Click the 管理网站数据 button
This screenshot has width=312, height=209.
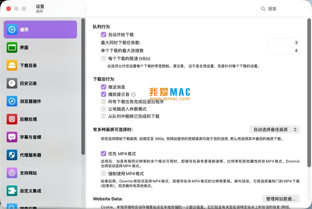tap(281, 199)
